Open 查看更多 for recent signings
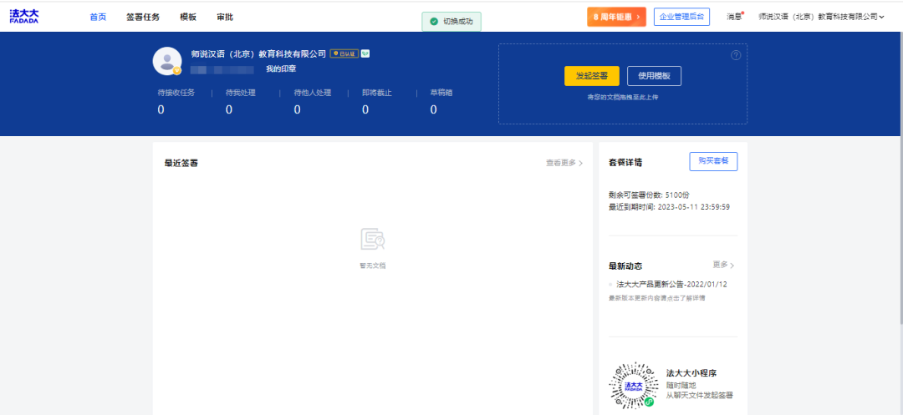Screen dimensions: 903x415 point(564,163)
